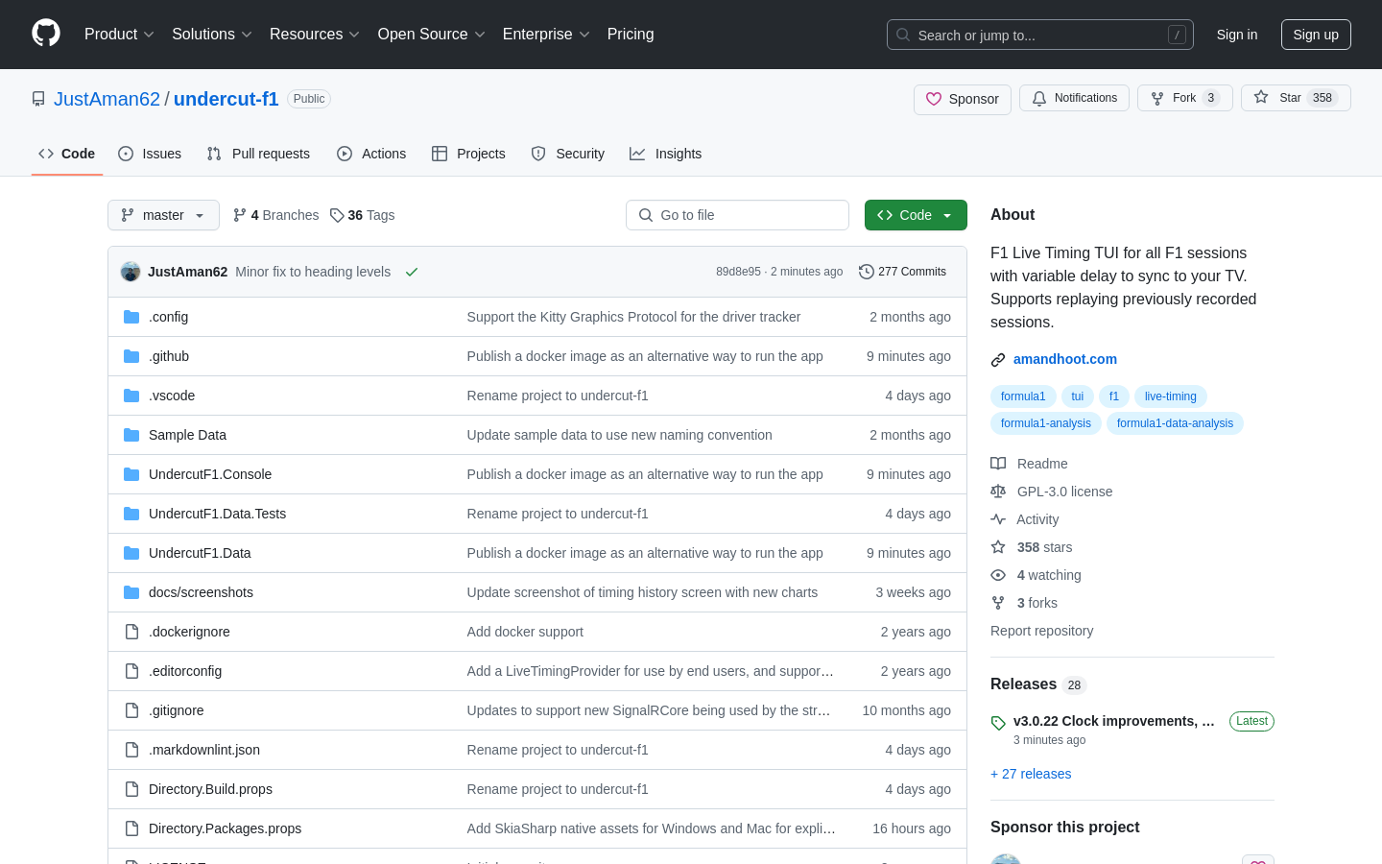Open the amandhoot.com website link
Viewport: 1382px width, 864px height.
pyautogui.click(x=1065, y=359)
